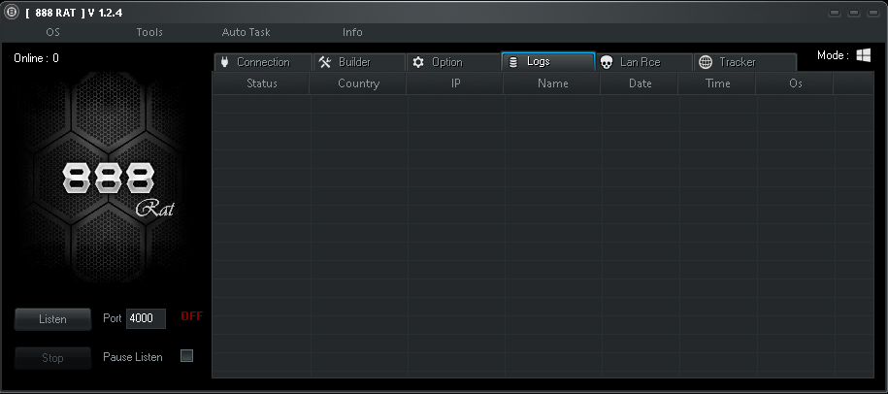Open the Auto Task menu
Screen dimensions: 888x394
[246, 32]
